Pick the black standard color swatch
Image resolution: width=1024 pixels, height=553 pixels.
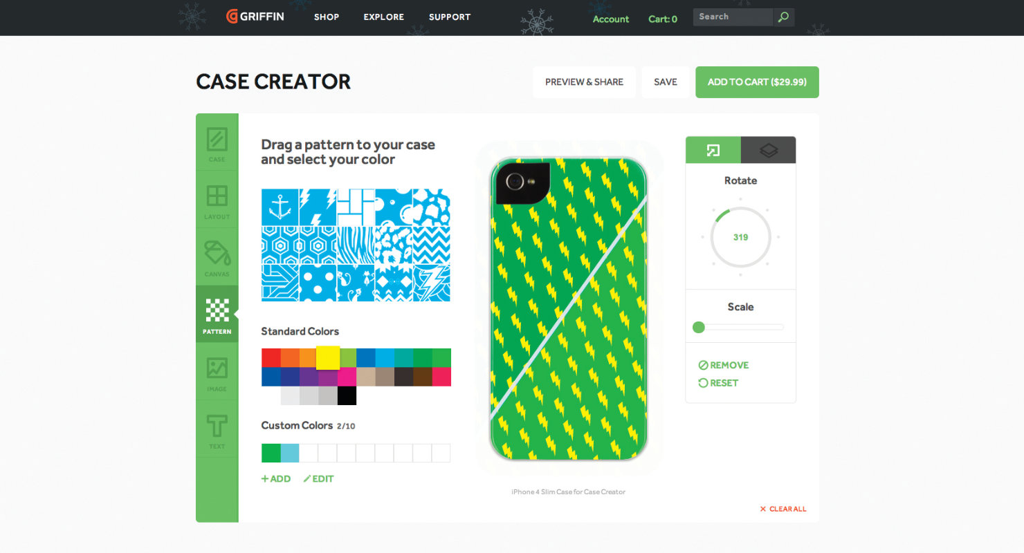click(347, 395)
